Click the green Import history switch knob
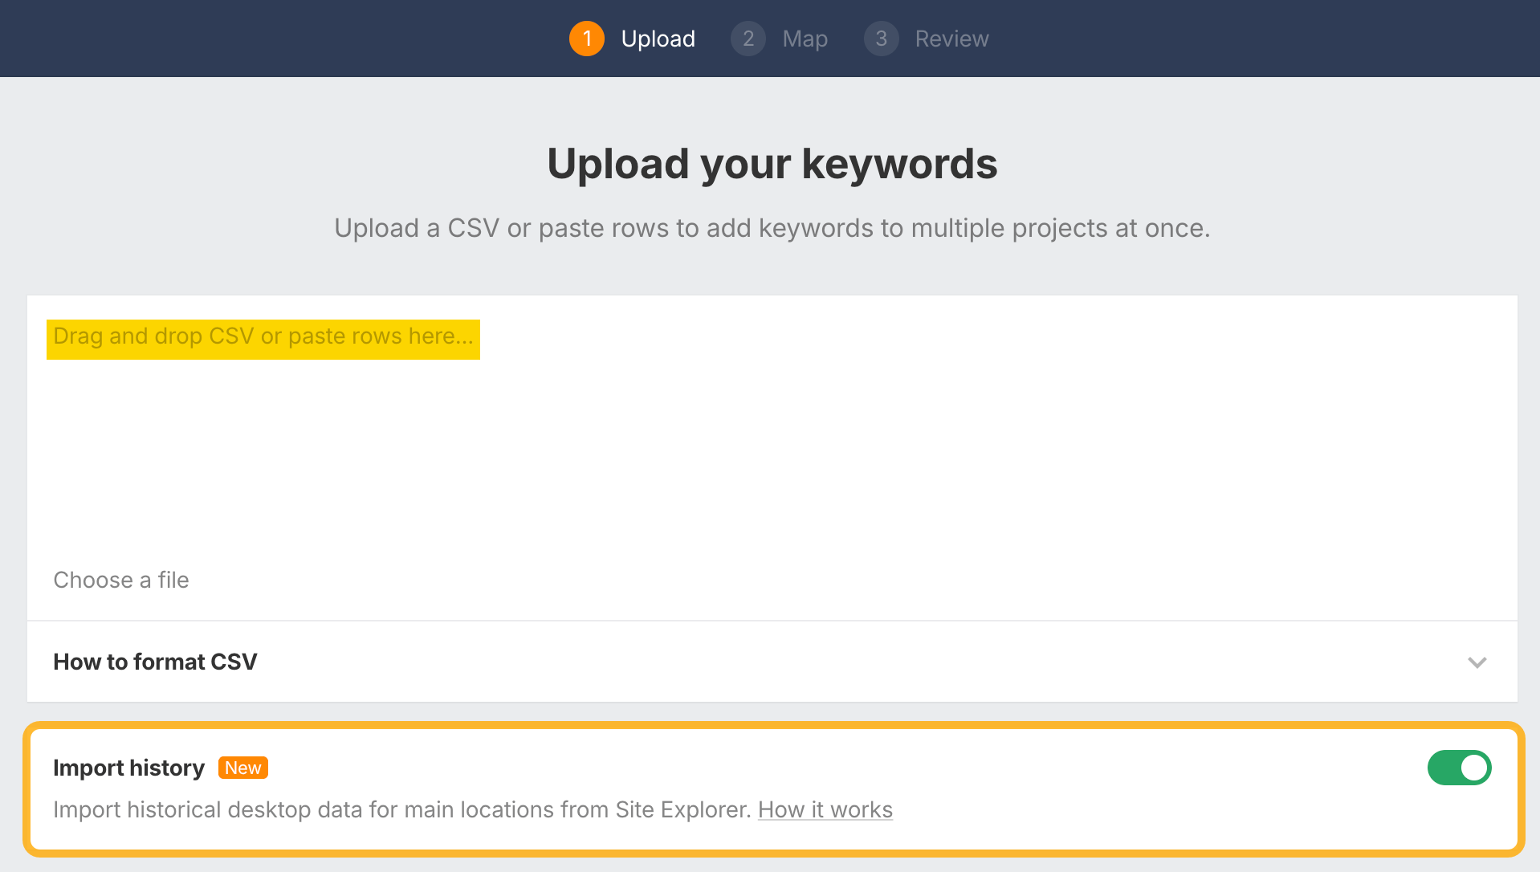Viewport: 1540px width, 872px height. click(1473, 768)
